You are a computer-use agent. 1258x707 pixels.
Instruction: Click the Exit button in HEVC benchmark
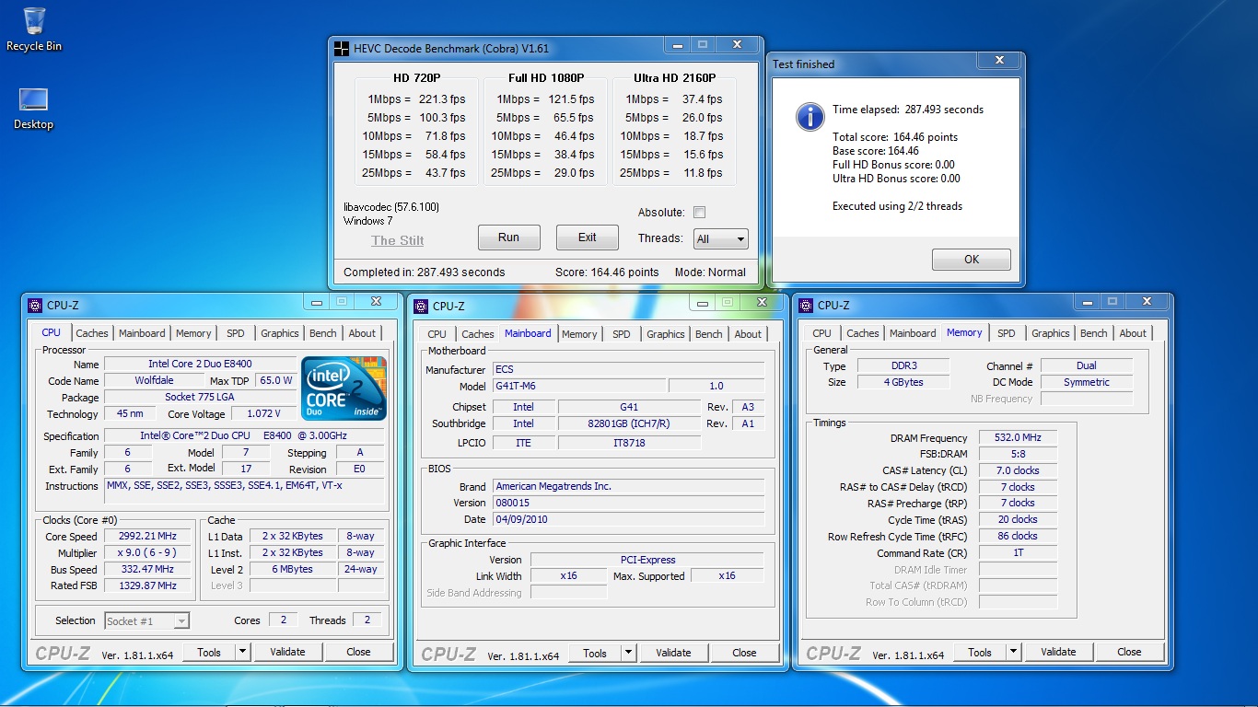(x=588, y=238)
